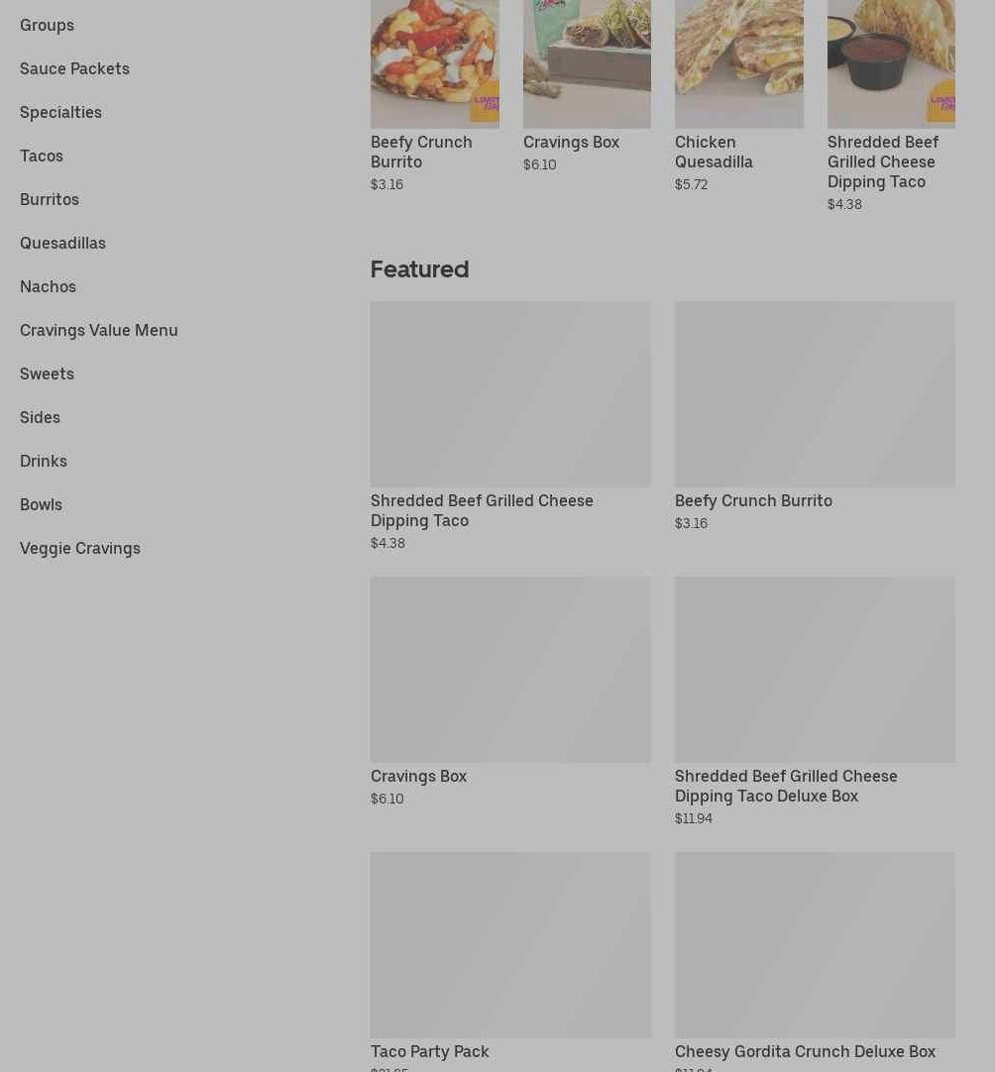Viewport: 995px width, 1072px height.
Task: Open the Quesadillas category
Action: [x=62, y=244]
